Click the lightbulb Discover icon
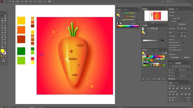The height and width of the screenshot is (108, 193). pos(163,1)
